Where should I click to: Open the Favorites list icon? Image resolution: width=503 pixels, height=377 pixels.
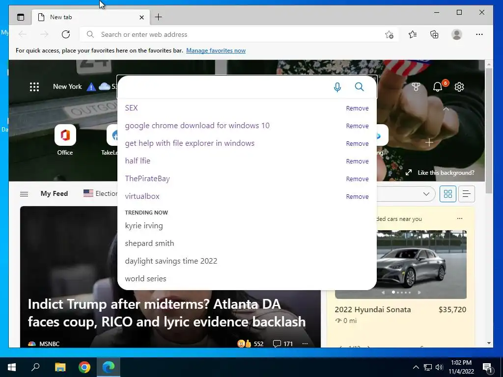point(413,34)
